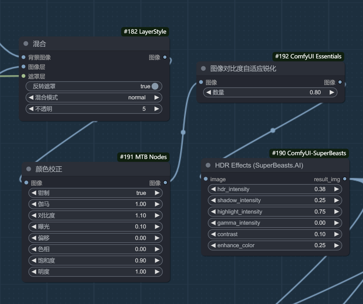This screenshot has height=304, width=363.
Task: Increase 曝光 with right arrow
Action: pos(157,227)
